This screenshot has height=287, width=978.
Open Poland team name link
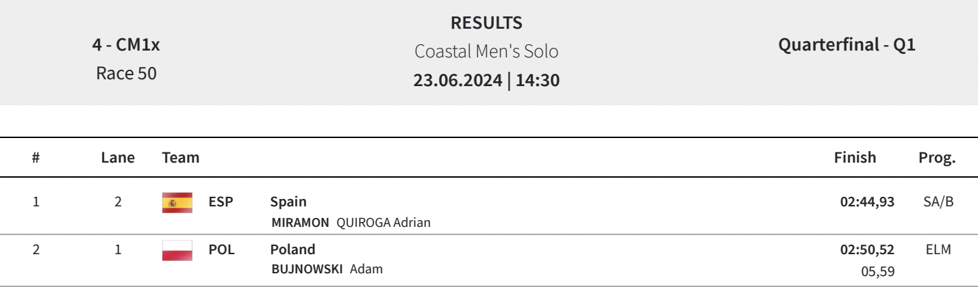tap(292, 250)
